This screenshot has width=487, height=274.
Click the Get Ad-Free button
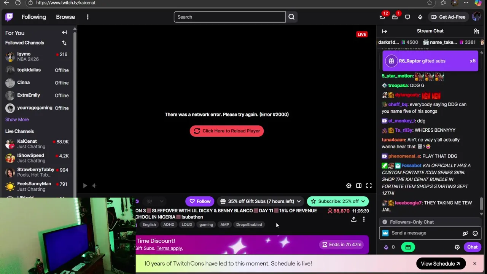[x=448, y=17]
